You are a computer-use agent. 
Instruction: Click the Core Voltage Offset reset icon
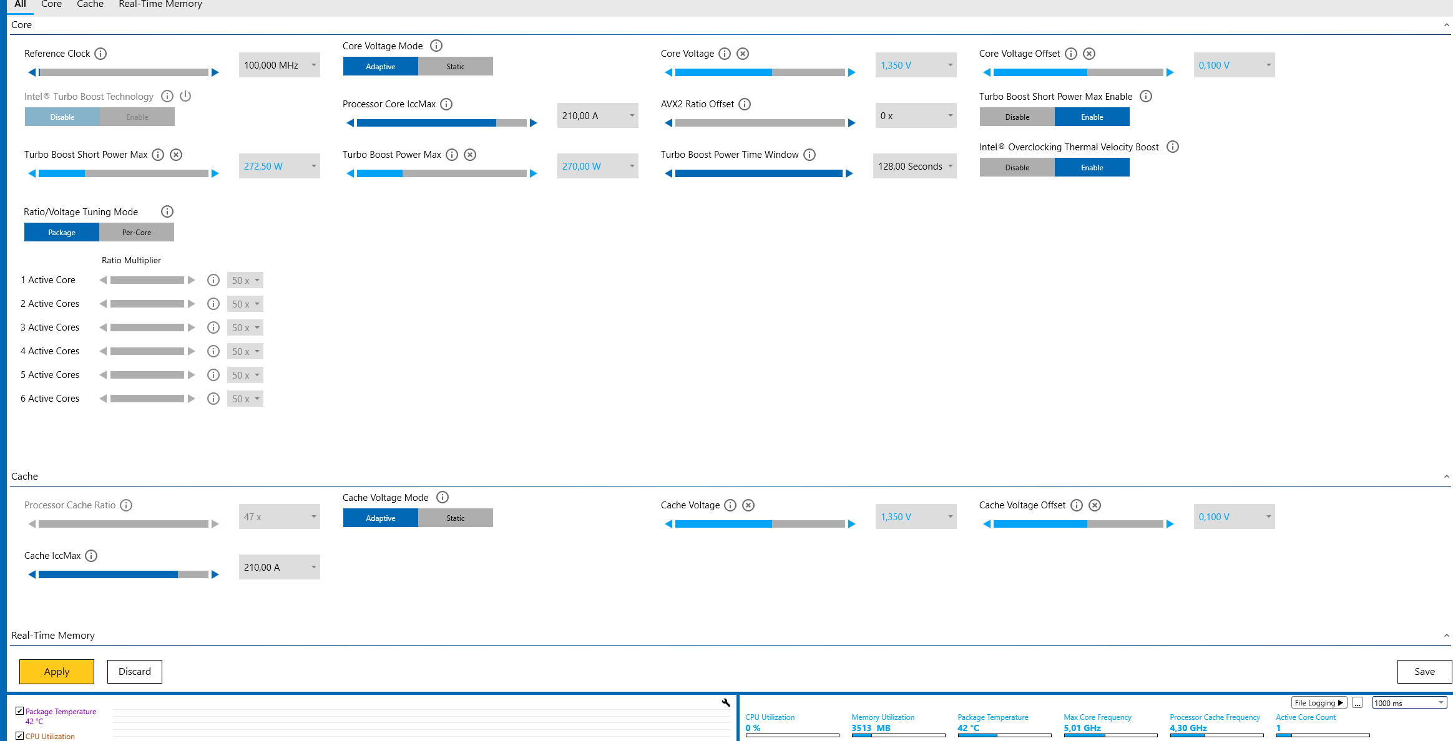[x=1089, y=54]
